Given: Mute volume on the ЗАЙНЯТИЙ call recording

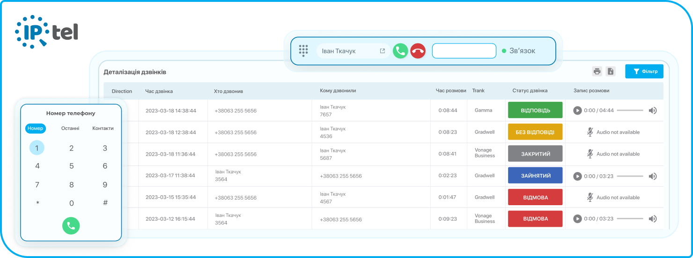Looking at the screenshot, I should (653, 176).
